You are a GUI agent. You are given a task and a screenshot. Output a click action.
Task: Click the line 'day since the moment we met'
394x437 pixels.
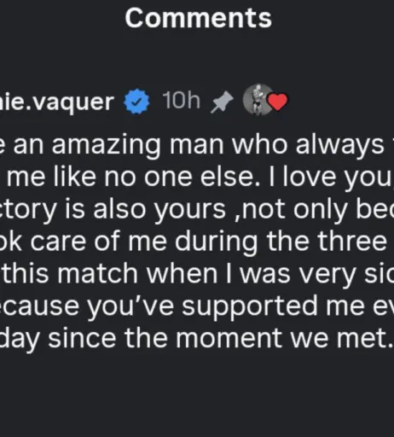point(194,338)
